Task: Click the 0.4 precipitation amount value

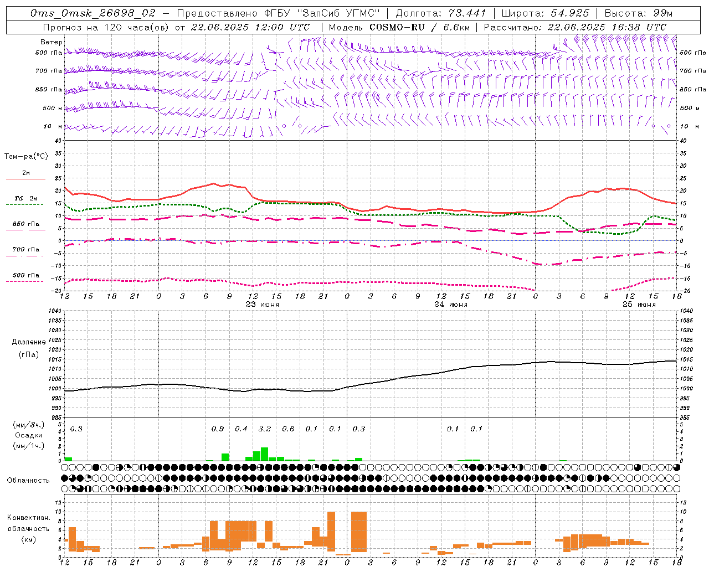Action: (x=241, y=429)
